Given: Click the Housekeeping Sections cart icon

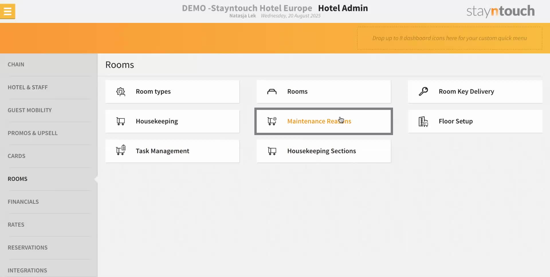Looking at the screenshot, I should pos(272,151).
